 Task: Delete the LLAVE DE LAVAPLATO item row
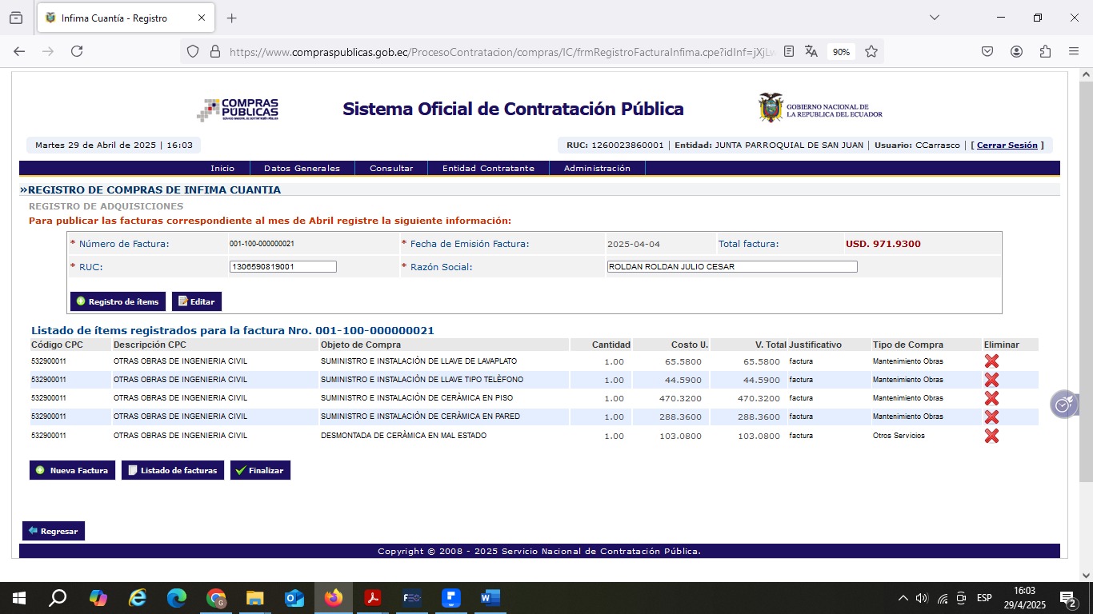(991, 361)
